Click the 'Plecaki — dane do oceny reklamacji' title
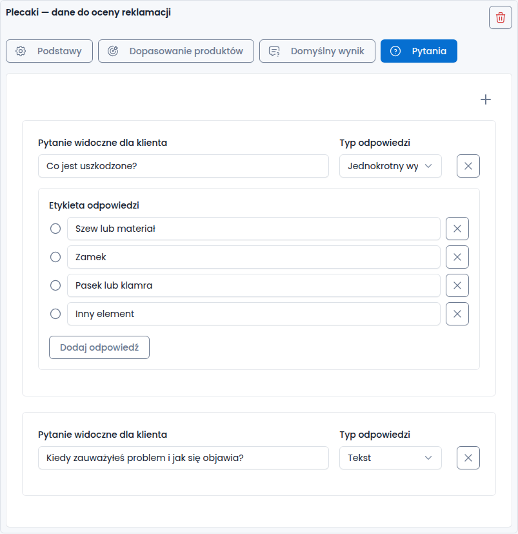518x534 pixels. (88, 12)
